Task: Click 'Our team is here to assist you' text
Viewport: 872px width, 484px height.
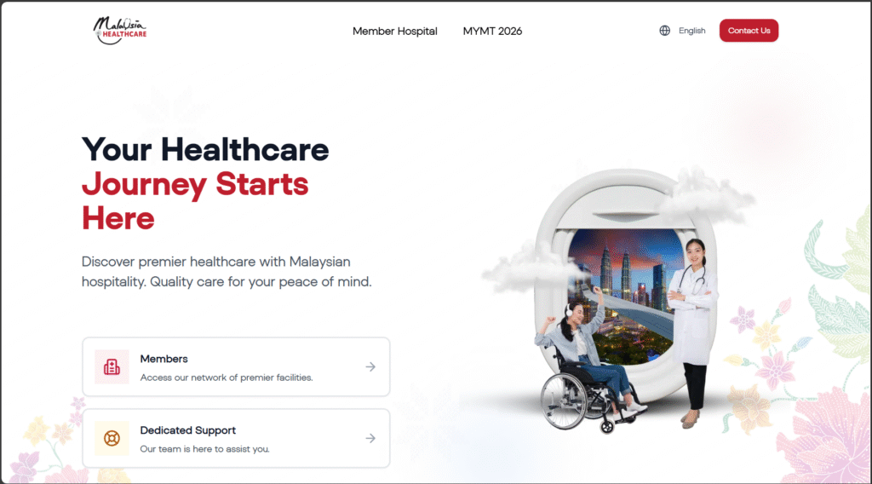Action: pos(204,449)
